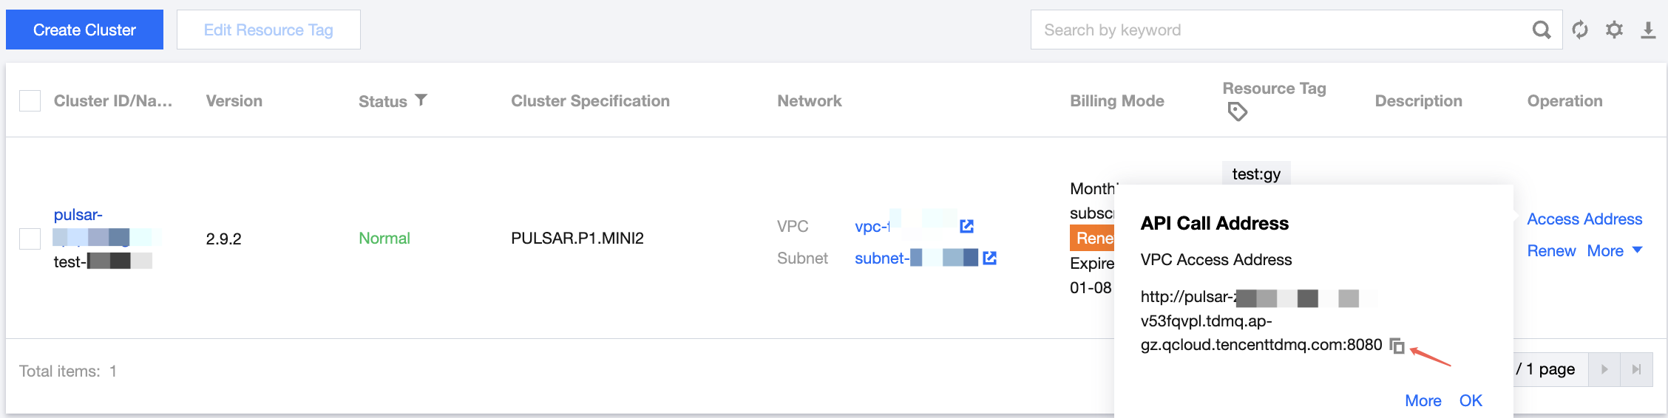Open subnet external link icon
1668x418 pixels.
click(990, 258)
